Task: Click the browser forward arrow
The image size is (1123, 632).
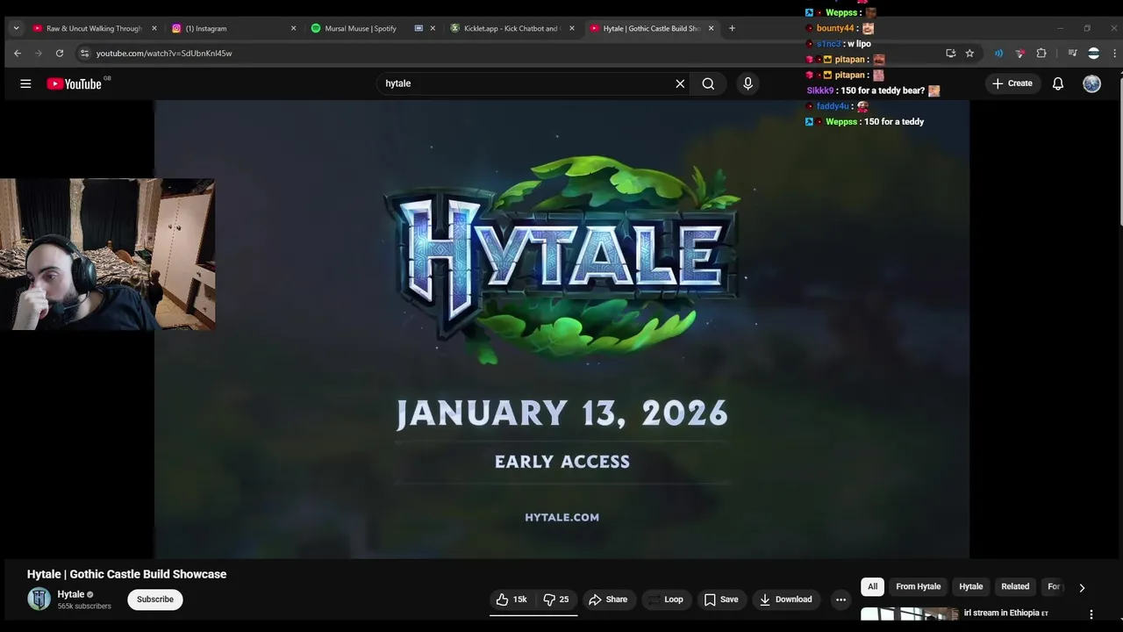Action: click(x=39, y=54)
